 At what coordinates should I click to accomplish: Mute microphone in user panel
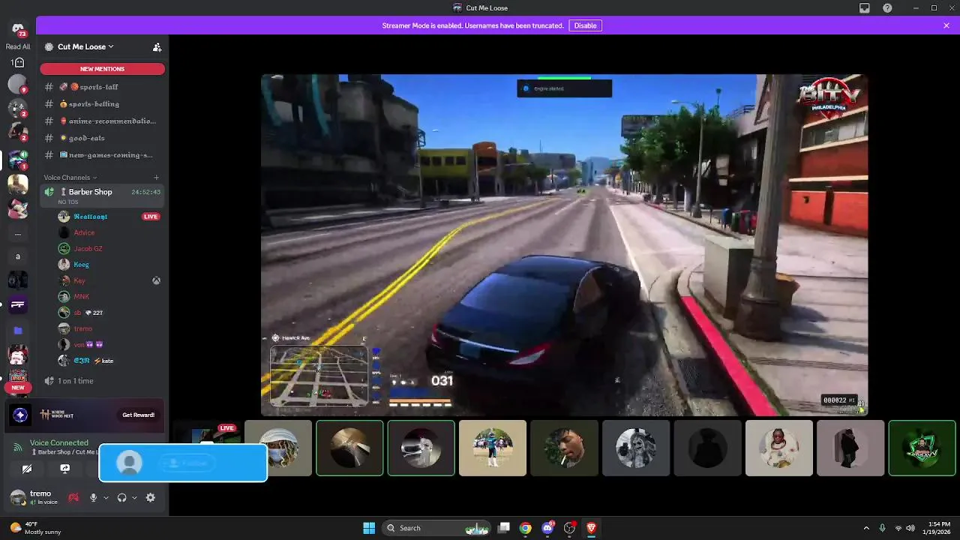93,497
